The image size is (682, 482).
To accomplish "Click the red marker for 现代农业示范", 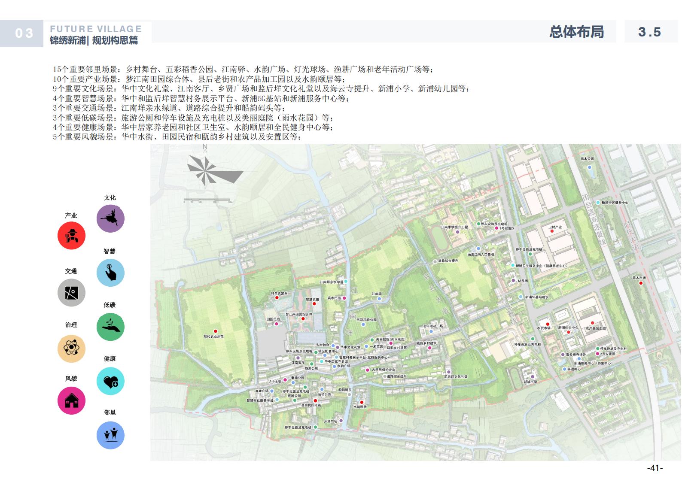I will [x=216, y=331].
